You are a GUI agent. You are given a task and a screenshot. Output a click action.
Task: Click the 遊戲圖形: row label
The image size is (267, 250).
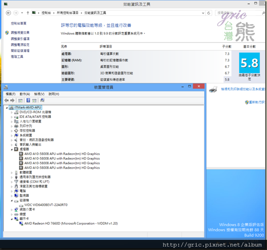(68, 73)
